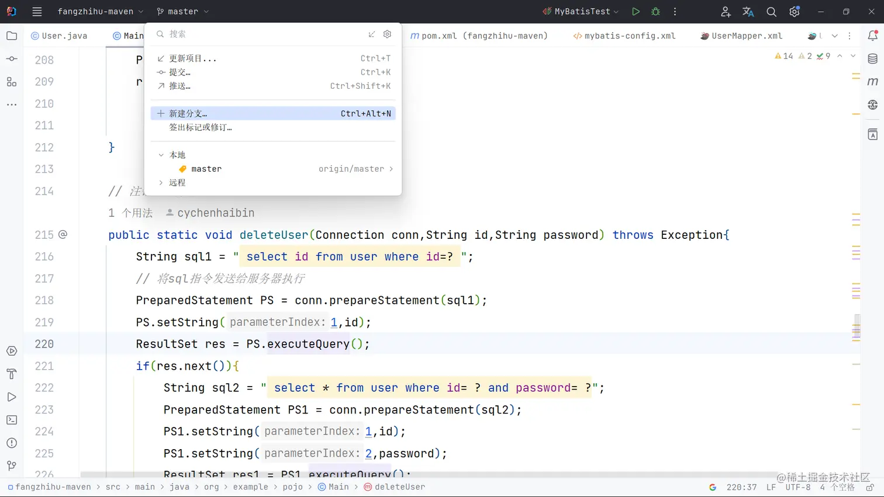884x497 pixels.
Task: Open Search Everywhere magnifier
Action: click(x=771, y=12)
